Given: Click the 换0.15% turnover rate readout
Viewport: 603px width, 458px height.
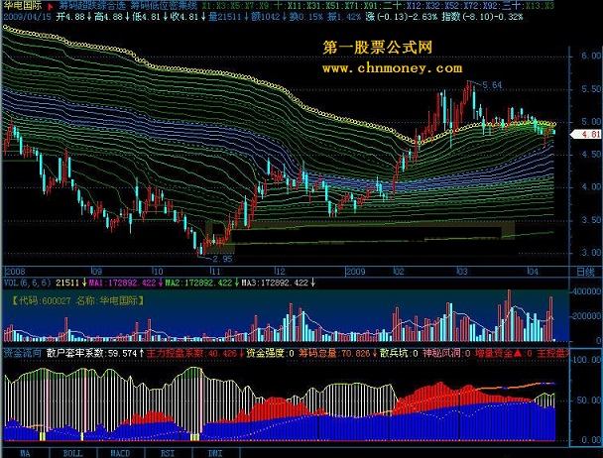Looking at the screenshot, I should [305, 17].
